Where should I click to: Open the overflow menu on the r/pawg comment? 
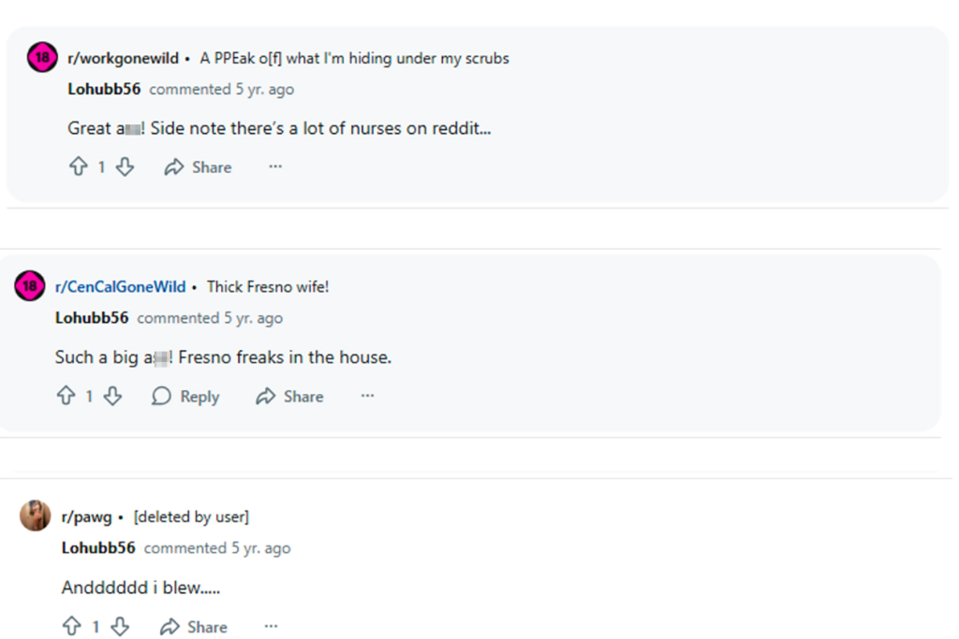pos(271,627)
